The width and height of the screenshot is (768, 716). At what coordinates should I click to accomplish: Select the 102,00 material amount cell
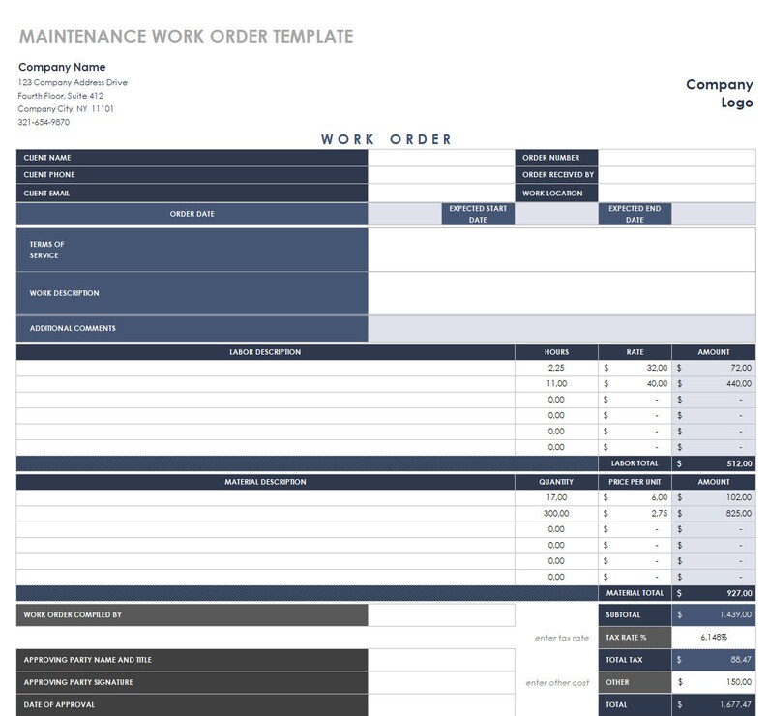click(714, 498)
